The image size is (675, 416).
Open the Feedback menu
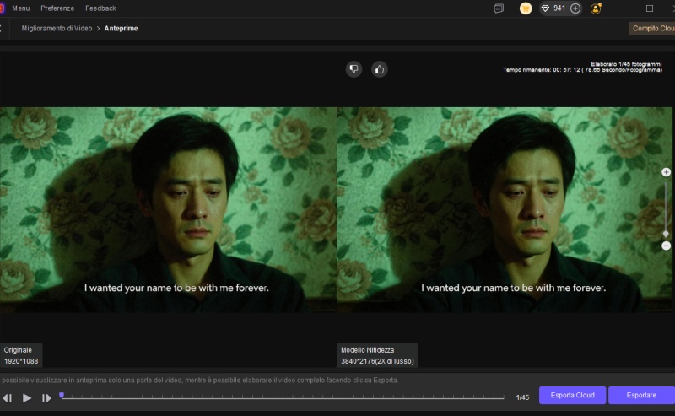100,8
